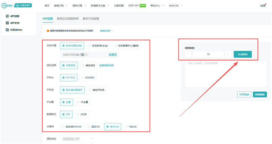Screen dimensions: 272x144
Task: Click the 数据格式 label
Action: (x=51, y=114)
